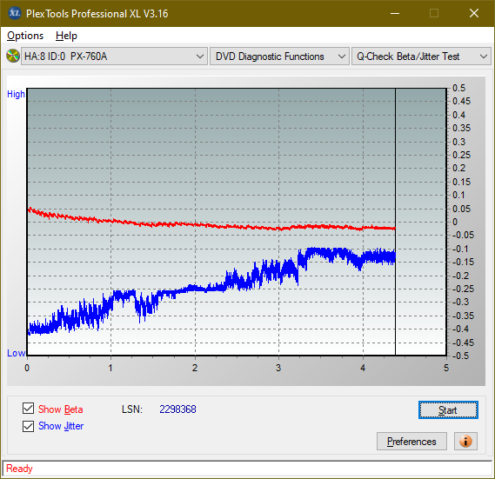Open the orange info icon button
Screen dimensions: 495x479
coord(465,441)
